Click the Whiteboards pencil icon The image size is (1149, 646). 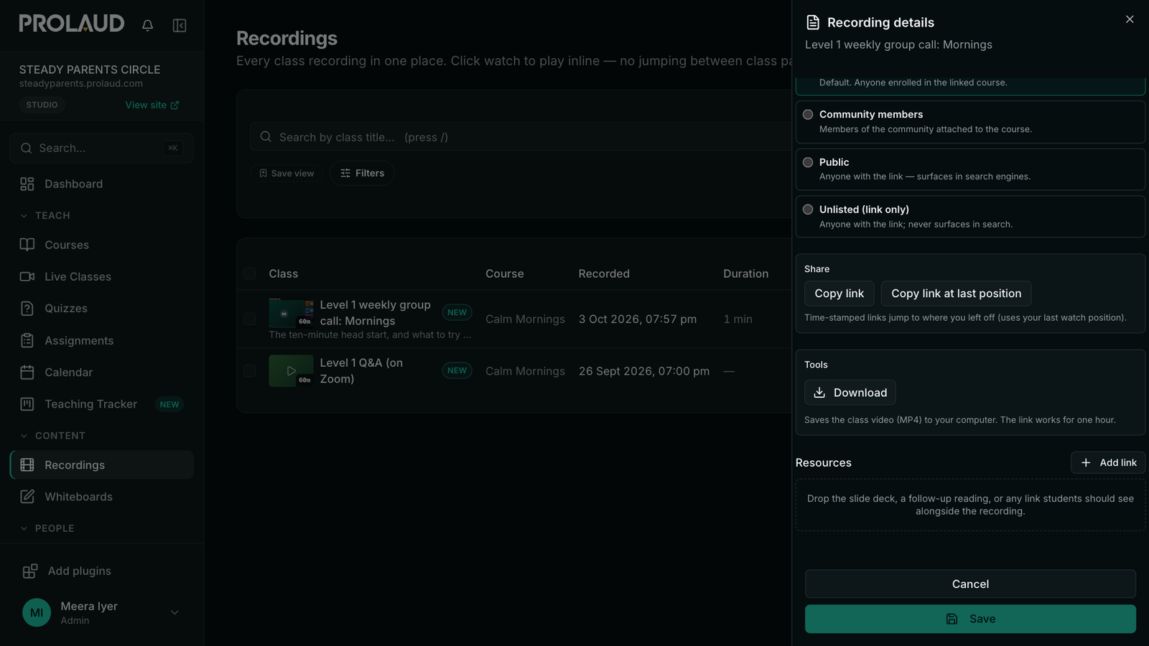pos(27,496)
